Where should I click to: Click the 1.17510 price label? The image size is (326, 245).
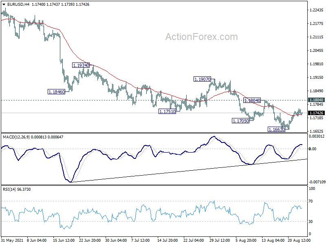(167, 111)
